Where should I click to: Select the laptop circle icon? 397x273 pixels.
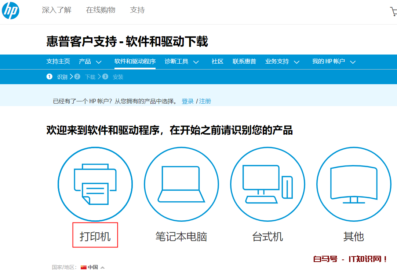click(181, 184)
